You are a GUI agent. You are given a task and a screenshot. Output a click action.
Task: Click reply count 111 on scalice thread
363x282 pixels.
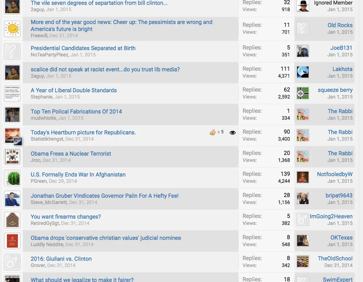coord(285,69)
